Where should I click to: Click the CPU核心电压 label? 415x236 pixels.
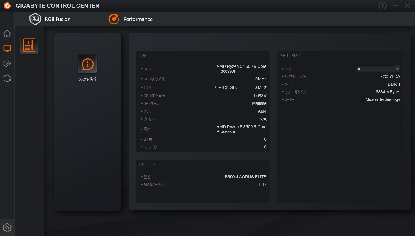tap(154, 96)
